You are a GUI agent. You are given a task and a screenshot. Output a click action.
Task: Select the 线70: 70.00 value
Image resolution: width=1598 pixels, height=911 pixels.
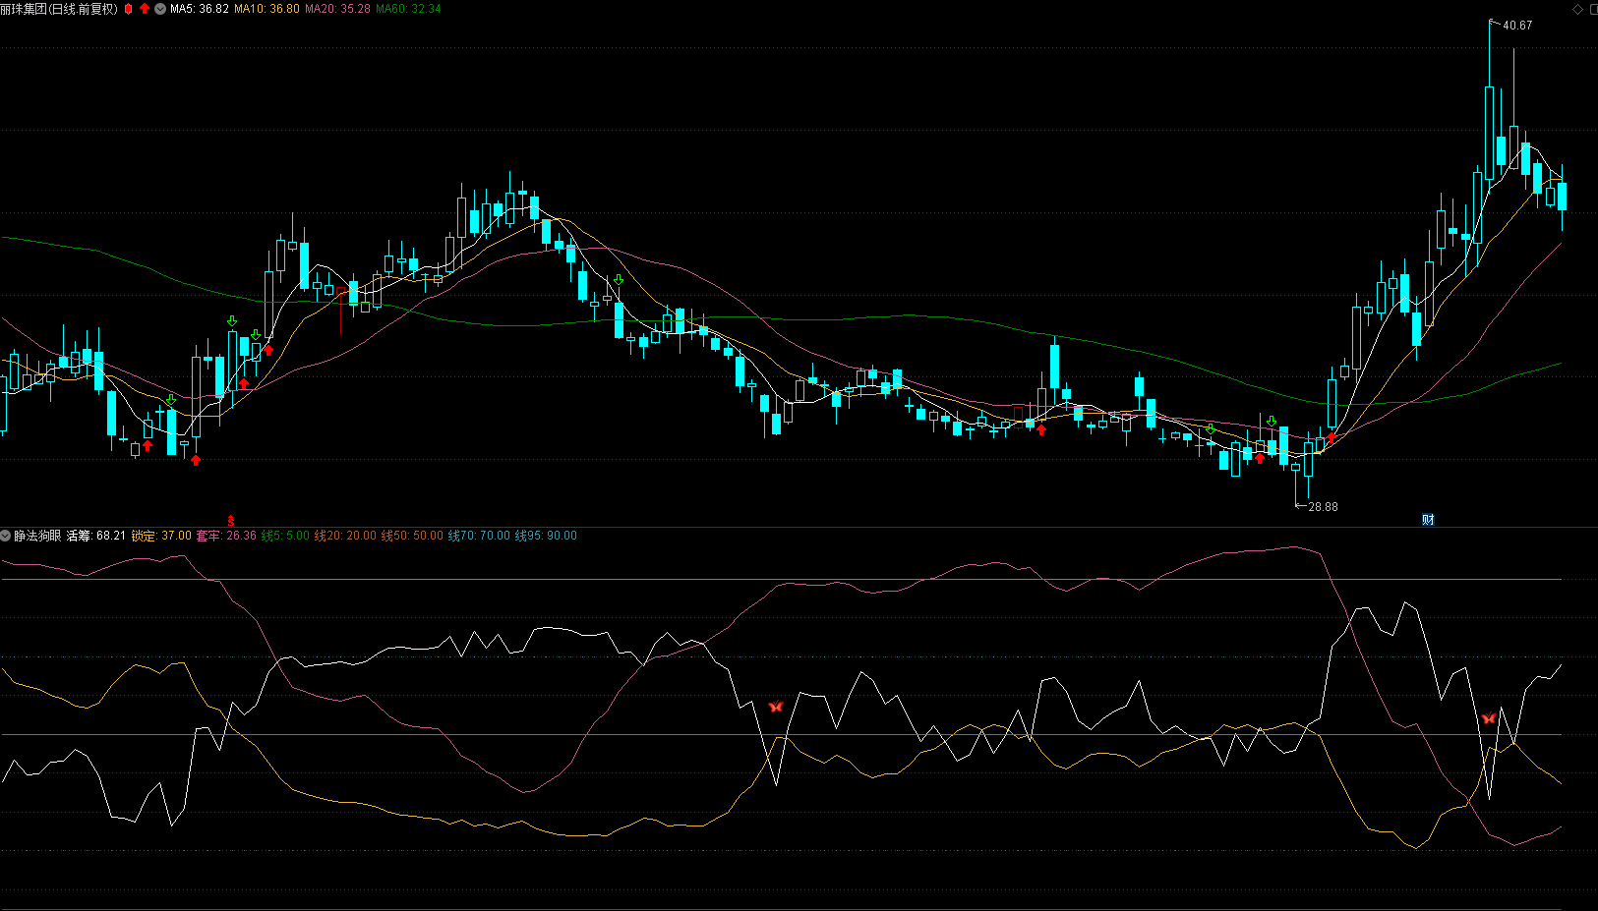coord(479,536)
